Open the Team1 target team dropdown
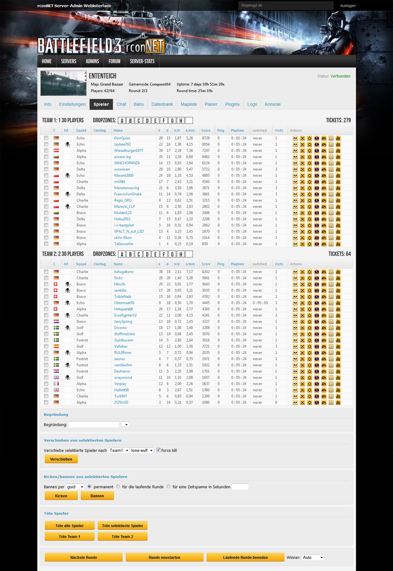393x571 pixels. pos(118,451)
